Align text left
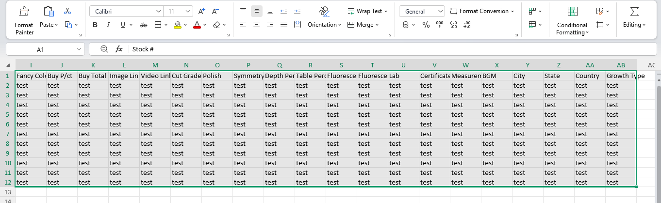Screen dimensions: 661x203 pos(243,25)
